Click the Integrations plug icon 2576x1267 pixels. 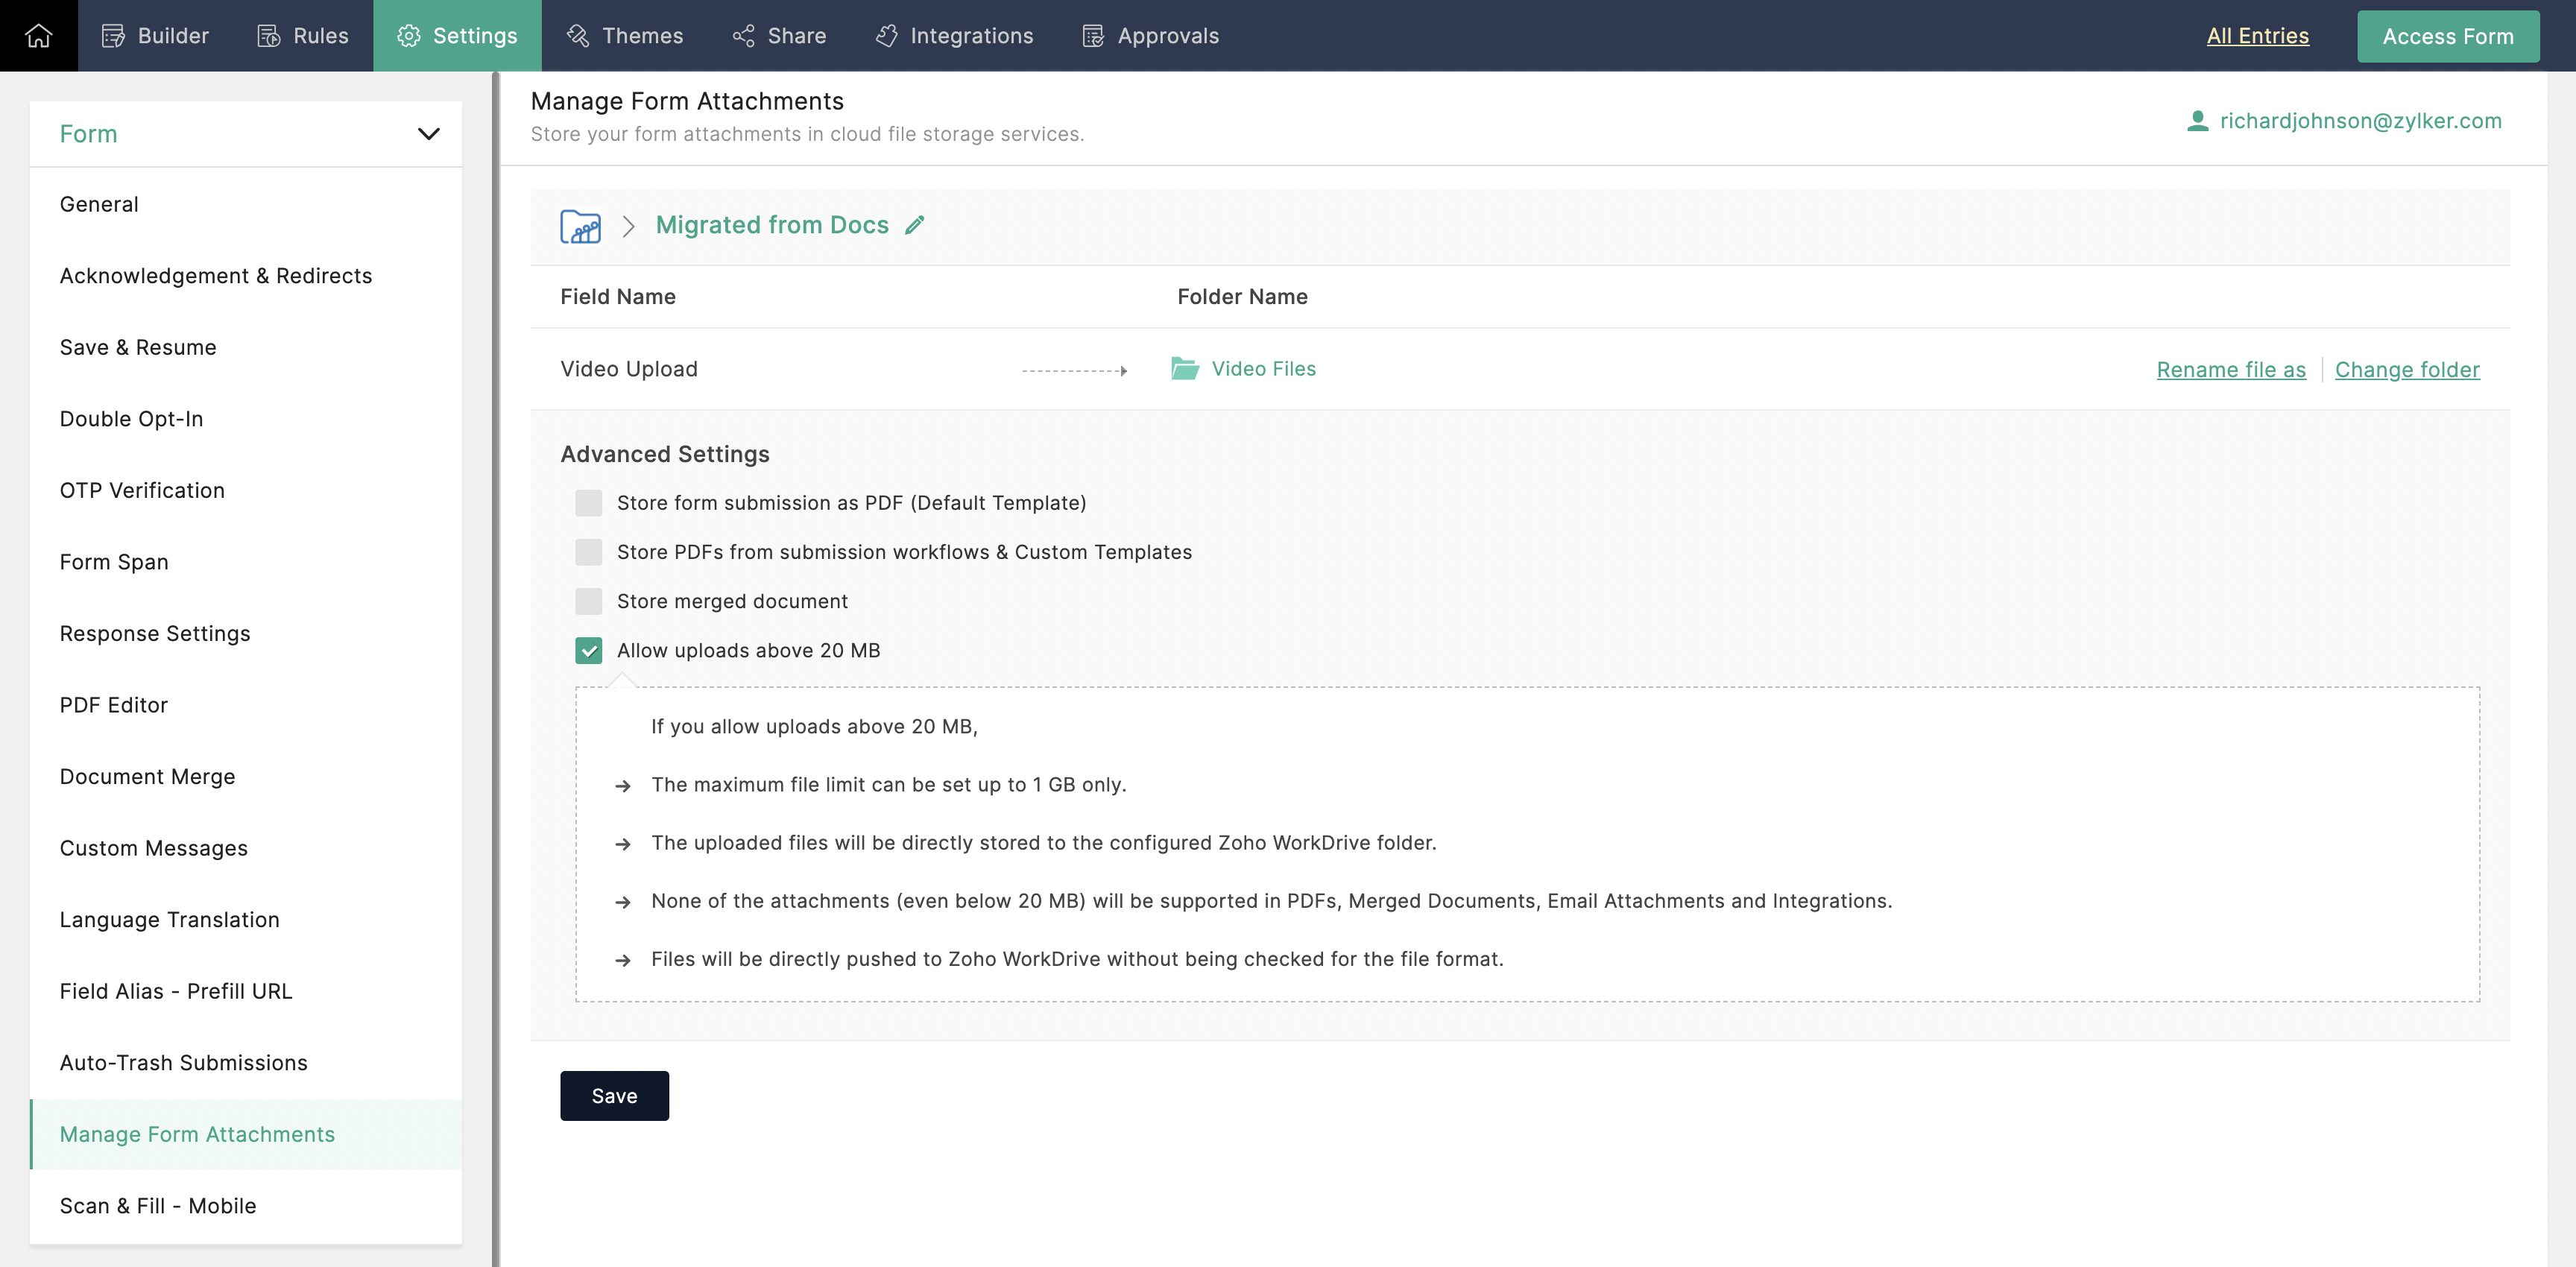[x=886, y=36]
